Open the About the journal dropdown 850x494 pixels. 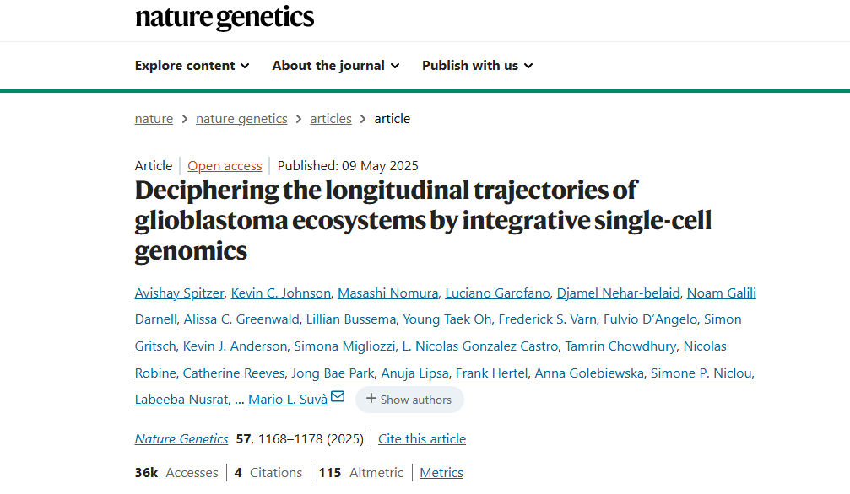(335, 66)
